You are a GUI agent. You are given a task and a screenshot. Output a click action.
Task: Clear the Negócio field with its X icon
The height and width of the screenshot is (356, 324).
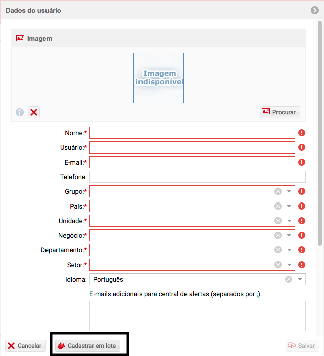278,235
